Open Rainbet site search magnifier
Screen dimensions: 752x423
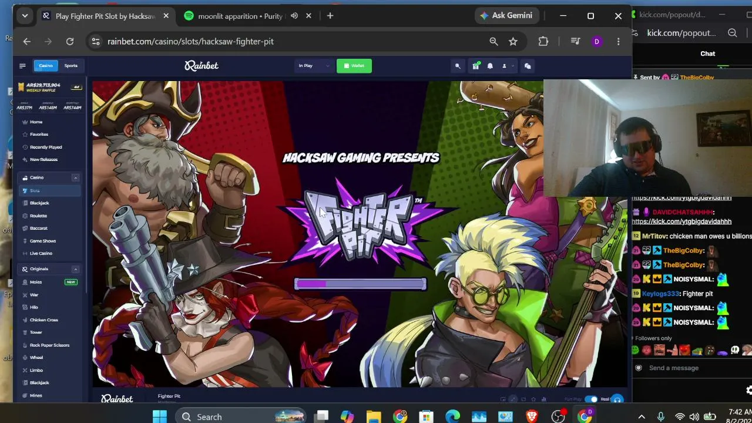tap(458, 66)
